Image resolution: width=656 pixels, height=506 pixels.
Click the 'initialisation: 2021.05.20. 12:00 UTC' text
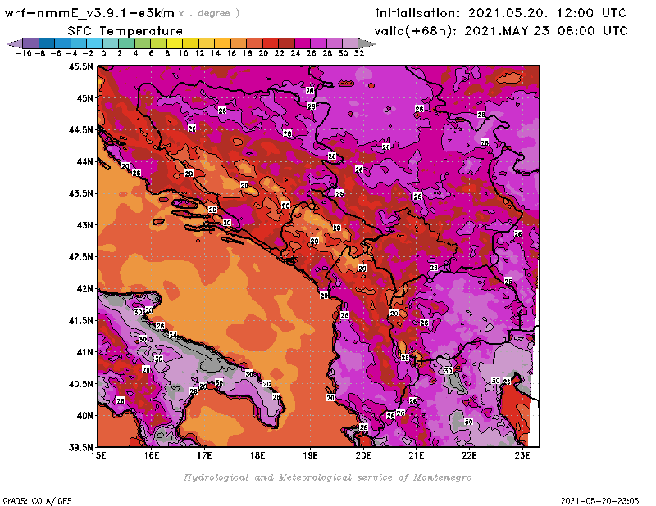[501, 13]
